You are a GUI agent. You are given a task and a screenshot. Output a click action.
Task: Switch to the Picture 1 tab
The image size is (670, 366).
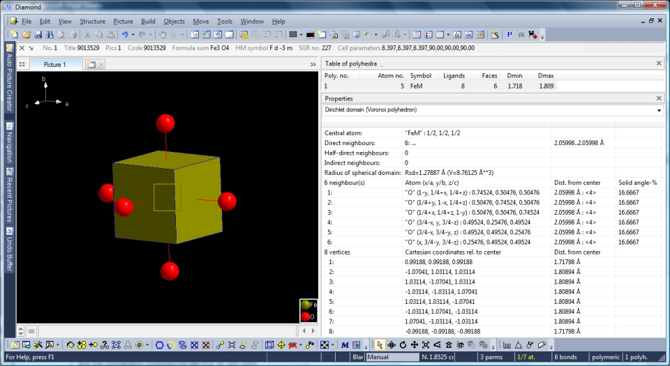click(54, 64)
